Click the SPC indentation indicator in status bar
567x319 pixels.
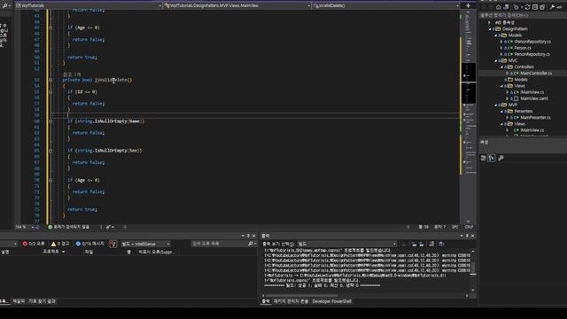pyautogui.click(x=454, y=227)
